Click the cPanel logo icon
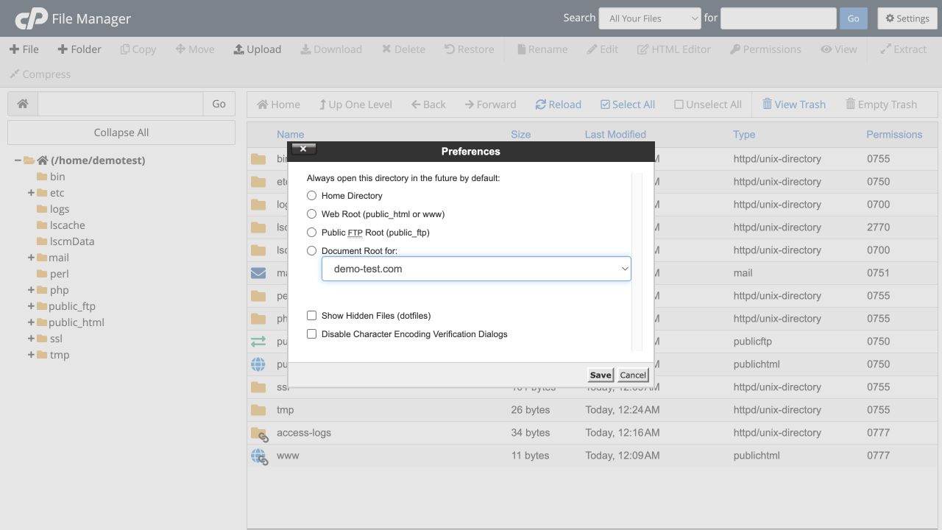 tap(32, 18)
